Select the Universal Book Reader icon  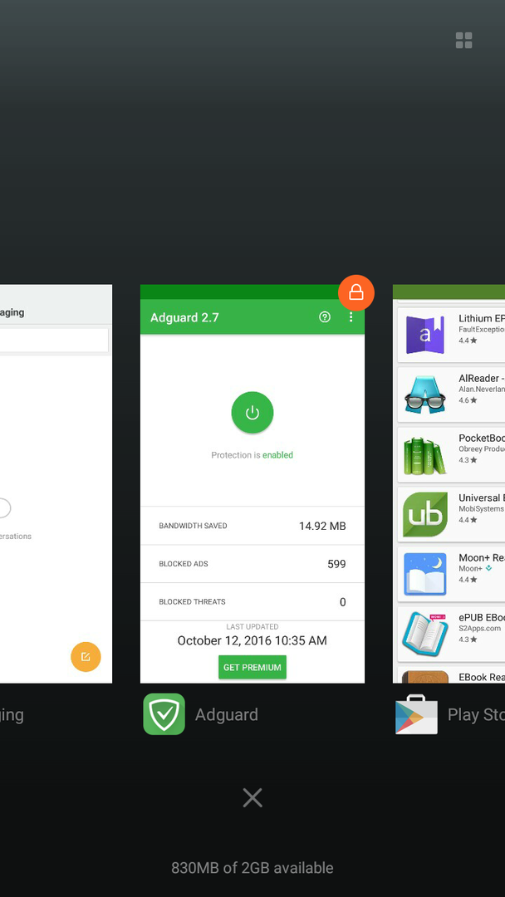pos(425,514)
